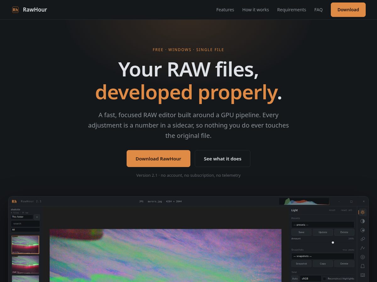Click the 'aurora.jpg' file name in title bar
Screen dimensions: 377x282
click(155, 201)
